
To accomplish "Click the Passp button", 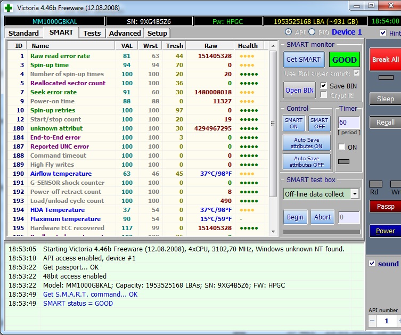I will (385, 207).
